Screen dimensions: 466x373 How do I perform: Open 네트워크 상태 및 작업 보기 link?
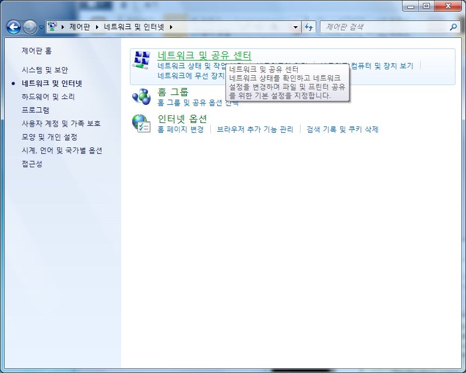(x=192, y=66)
